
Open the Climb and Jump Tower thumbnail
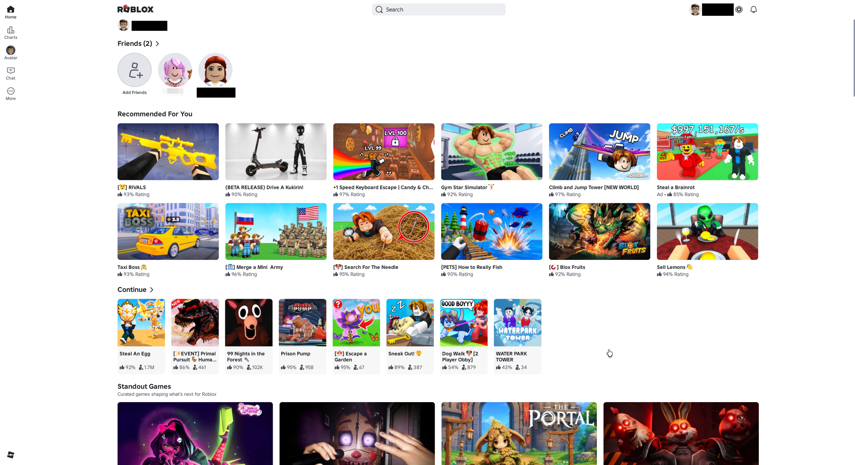tap(599, 152)
